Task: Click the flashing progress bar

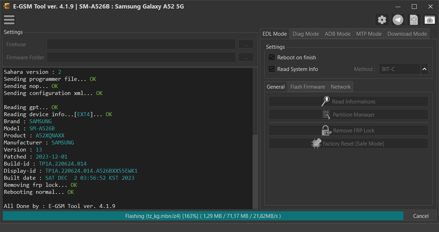Action: [x=203, y=216]
